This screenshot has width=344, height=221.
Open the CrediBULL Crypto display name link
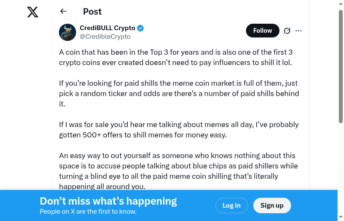pyautogui.click(x=107, y=28)
